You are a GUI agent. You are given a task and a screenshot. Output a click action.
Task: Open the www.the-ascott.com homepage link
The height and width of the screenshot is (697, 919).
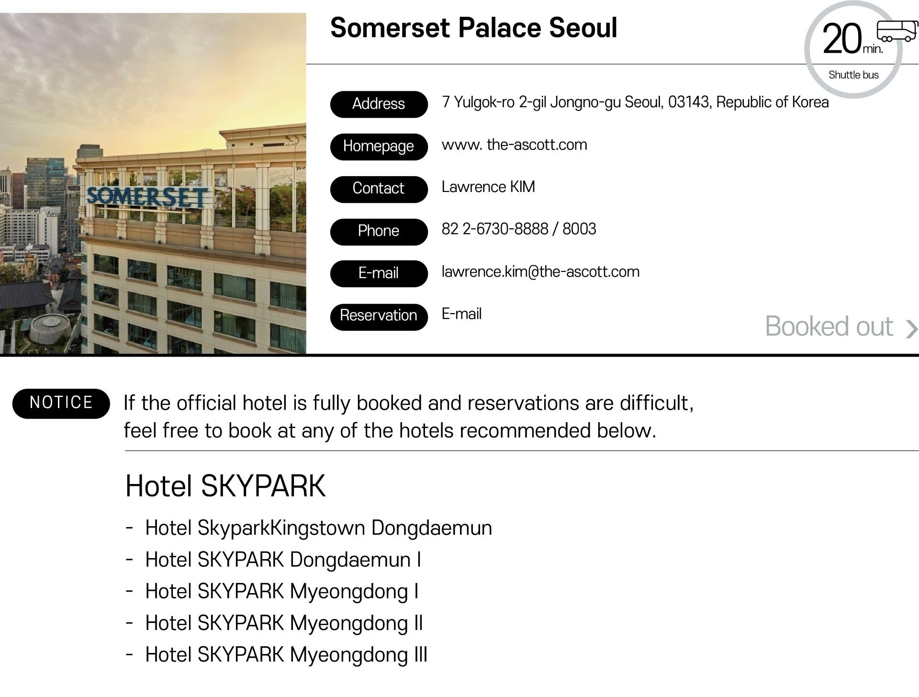(514, 145)
